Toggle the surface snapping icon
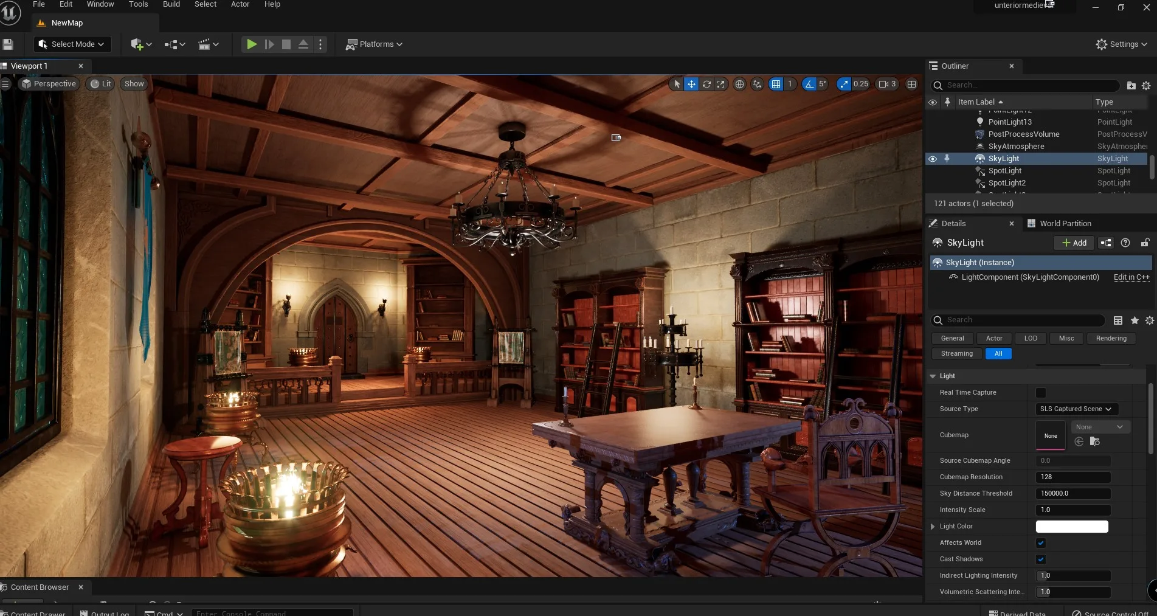The width and height of the screenshot is (1157, 616). point(757,85)
